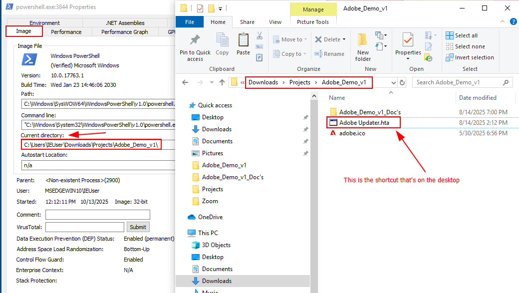Click Select none button

466,46
